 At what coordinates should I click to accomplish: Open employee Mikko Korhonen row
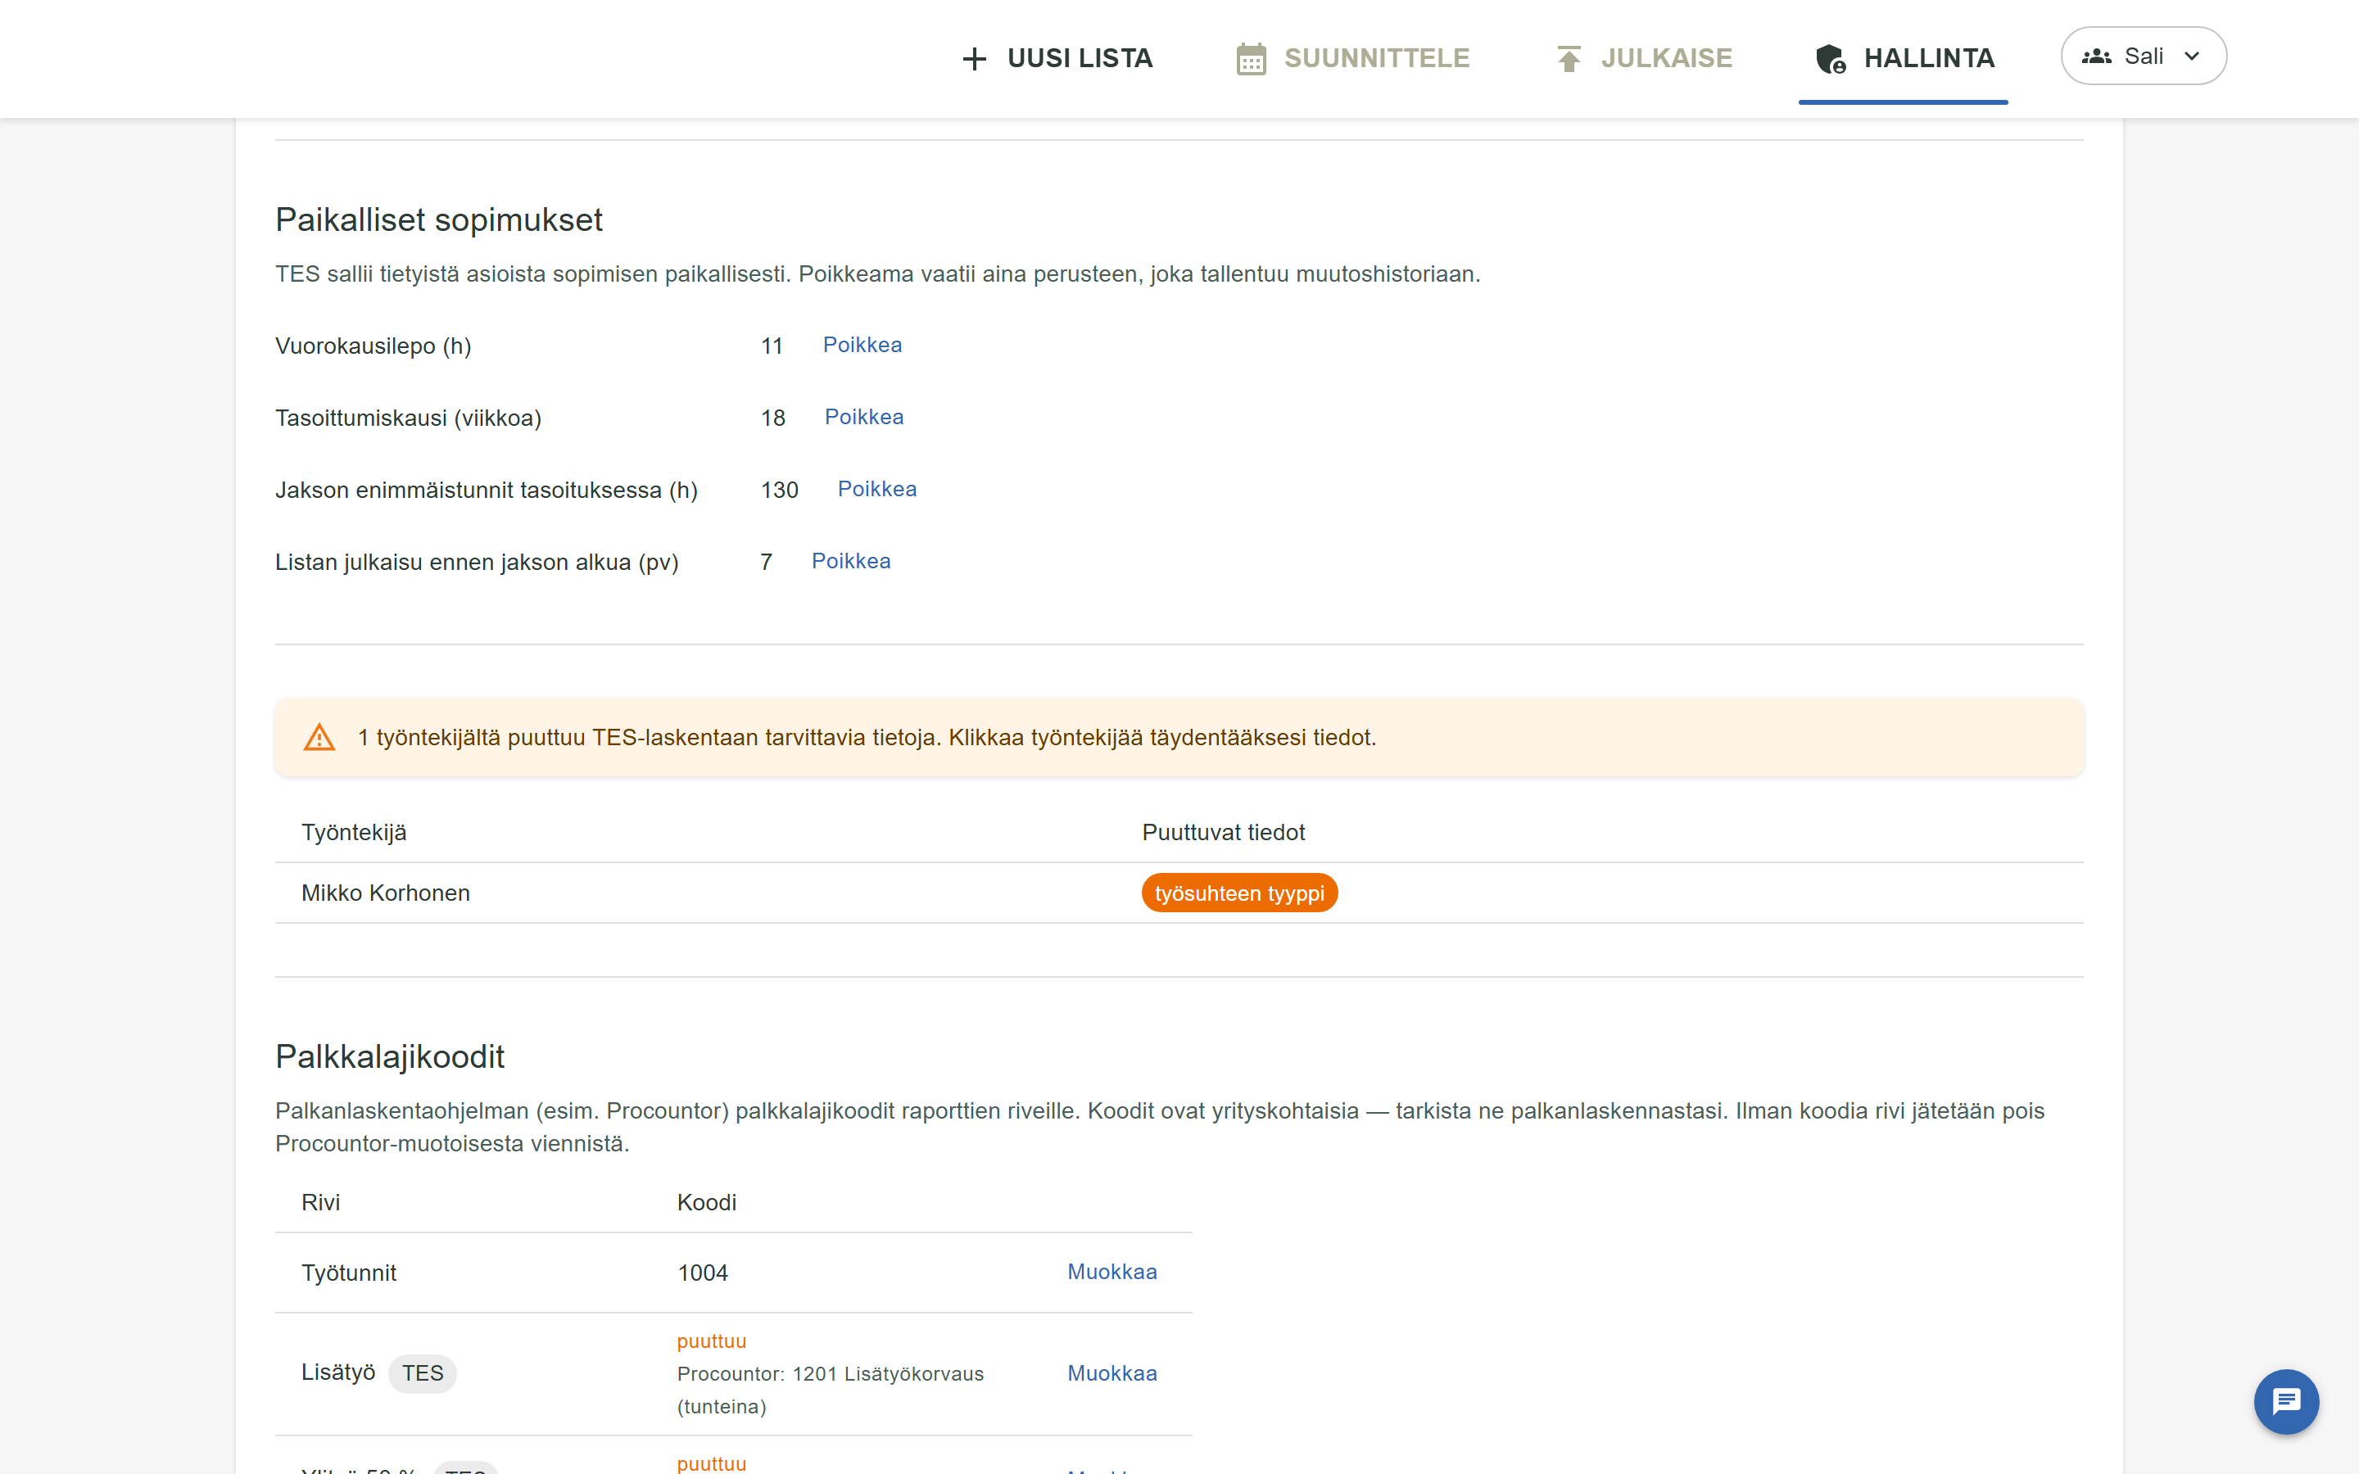point(1179,893)
